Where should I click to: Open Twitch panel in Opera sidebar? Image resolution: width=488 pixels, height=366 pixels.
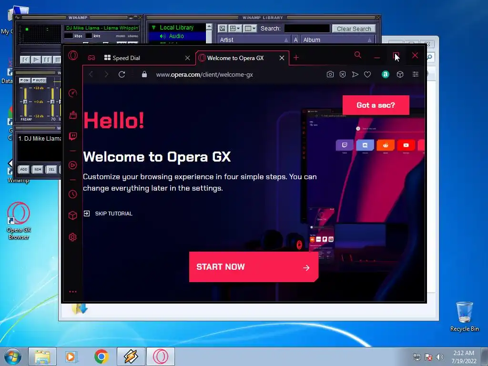pos(73,136)
